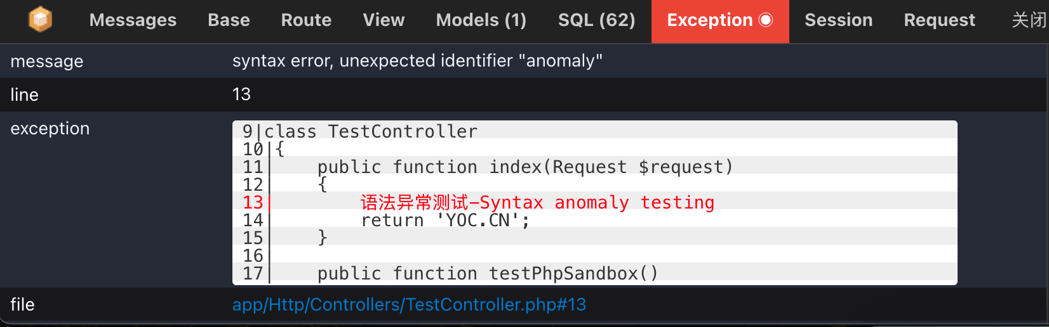Click the testPhpSandbox() function code line
Viewport: 1049px width, 327px height.
click(x=487, y=274)
